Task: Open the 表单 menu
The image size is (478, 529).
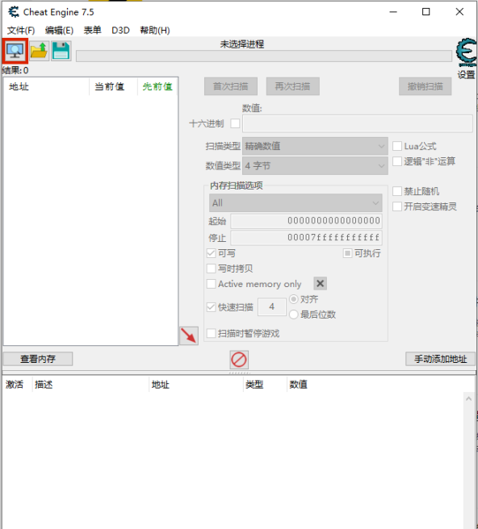Action: click(x=93, y=31)
